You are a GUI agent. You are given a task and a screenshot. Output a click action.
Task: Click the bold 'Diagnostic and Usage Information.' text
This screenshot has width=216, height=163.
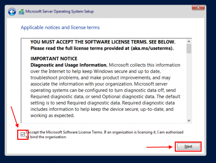(x=69, y=65)
